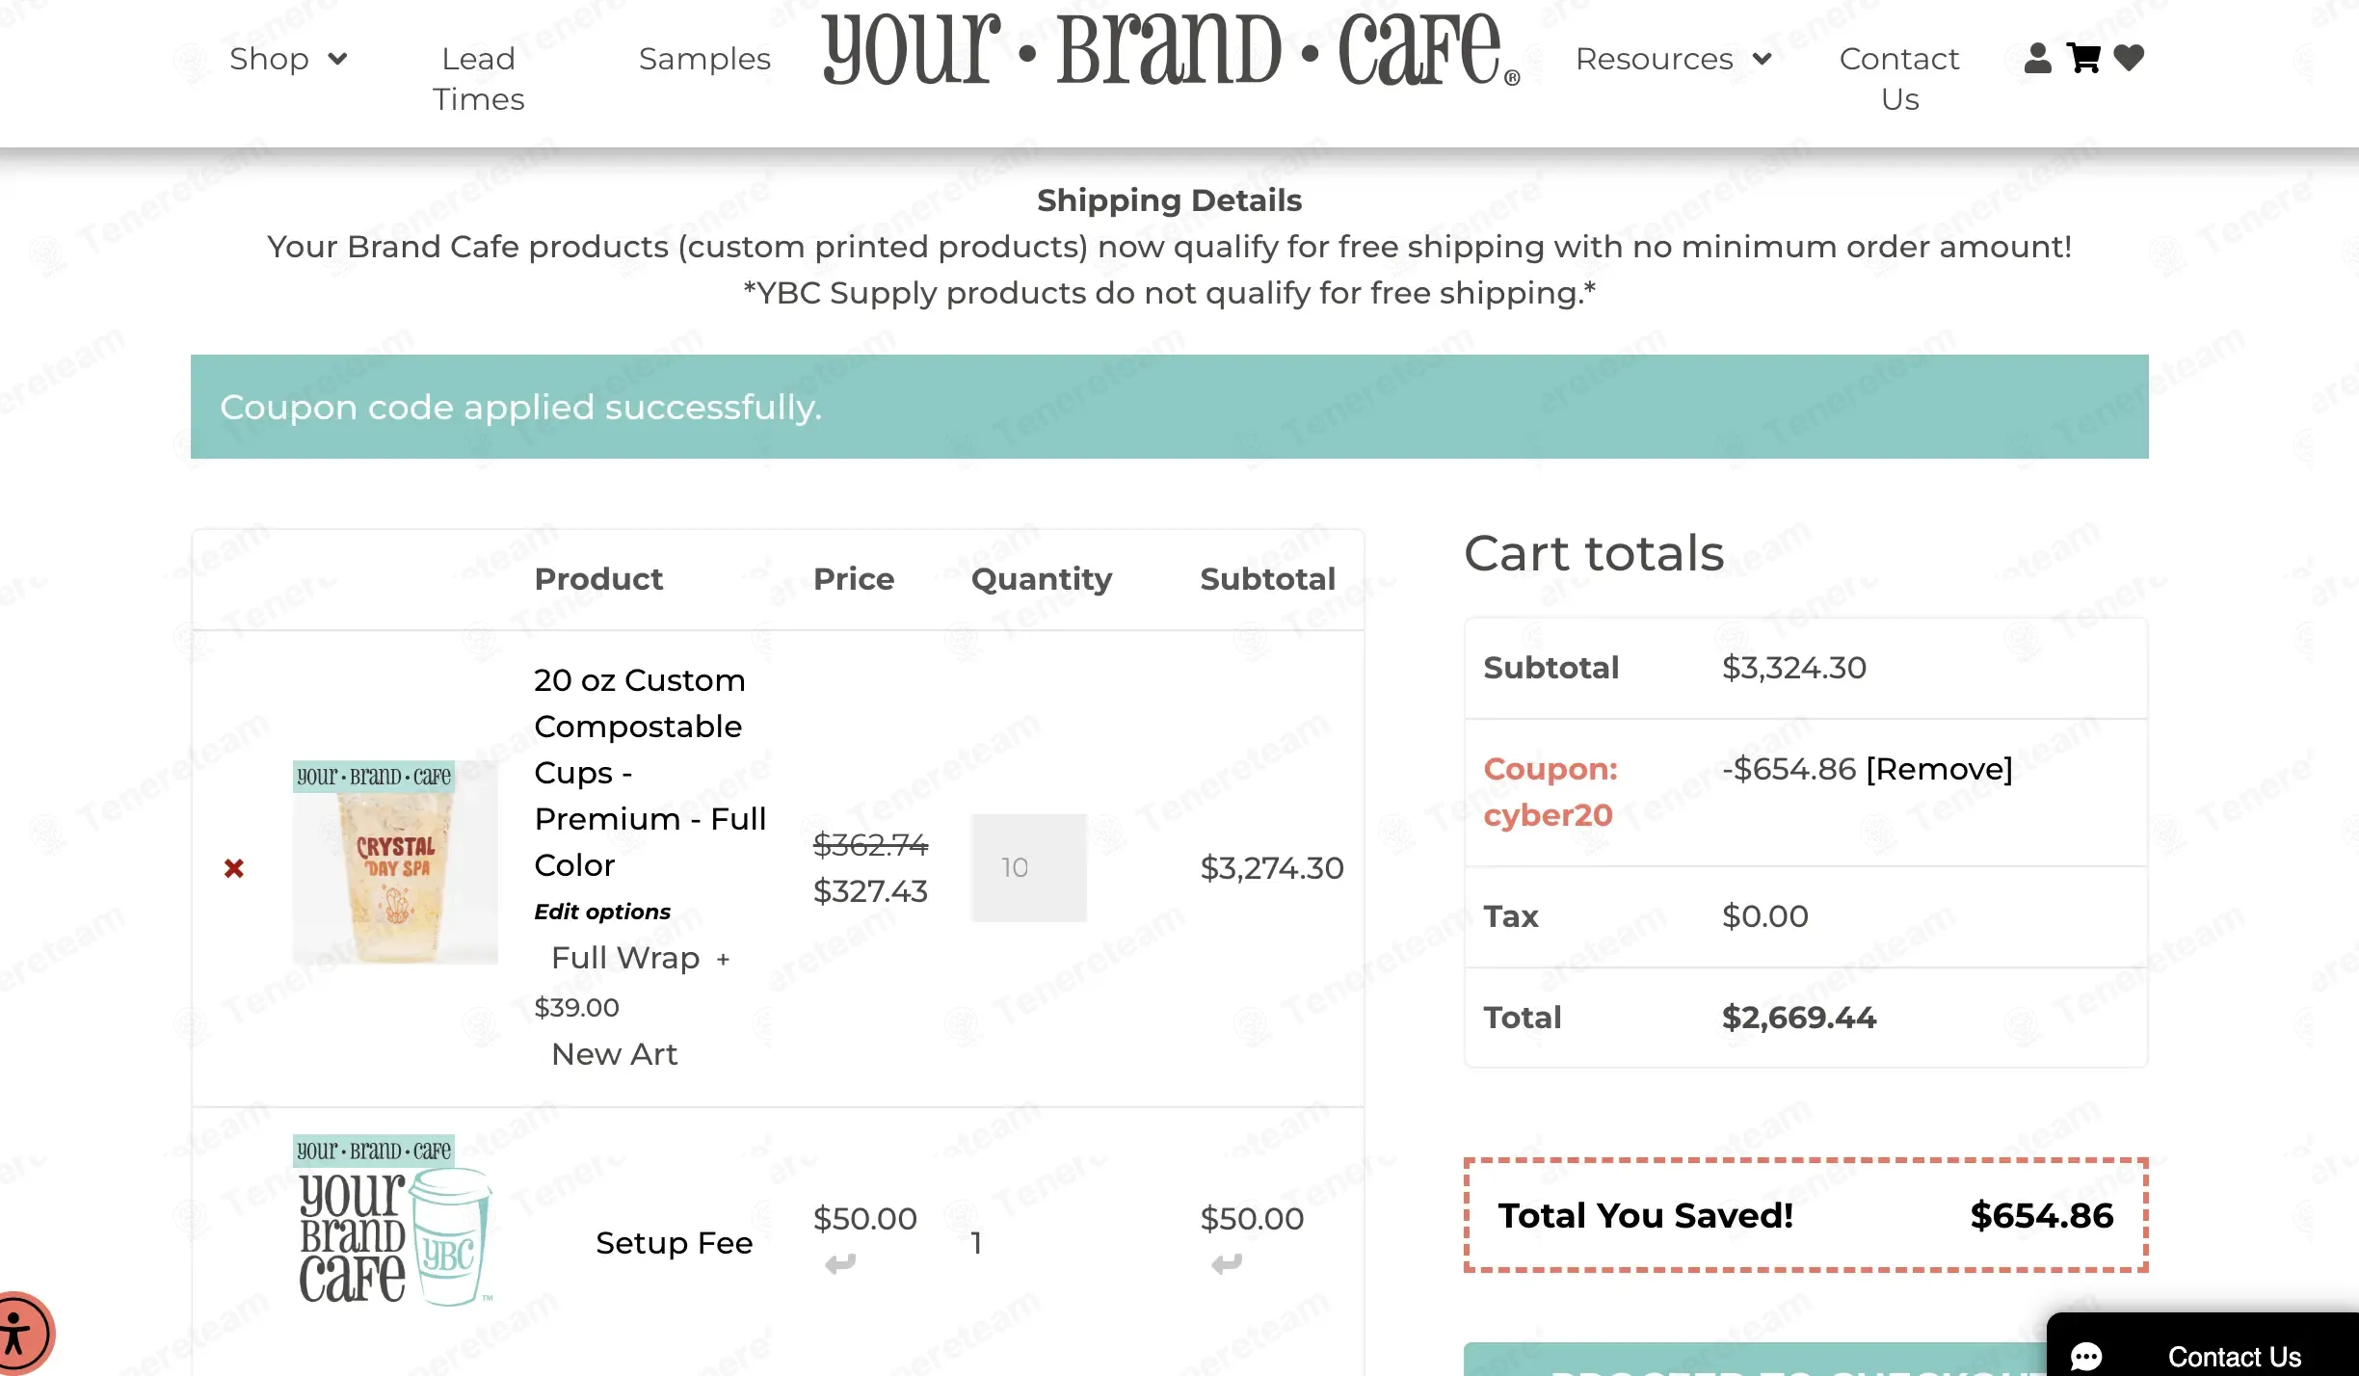2359x1376 pixels.
Task: Click the Crystal Day Spa cup thumbnail
Action: [395, 862]
